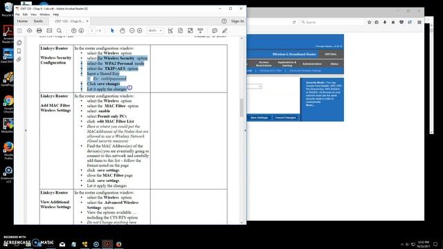443x249 pixels.
Task: Open the bookmarks side panel
Action: pyautogui.click(x=19, y=51)
